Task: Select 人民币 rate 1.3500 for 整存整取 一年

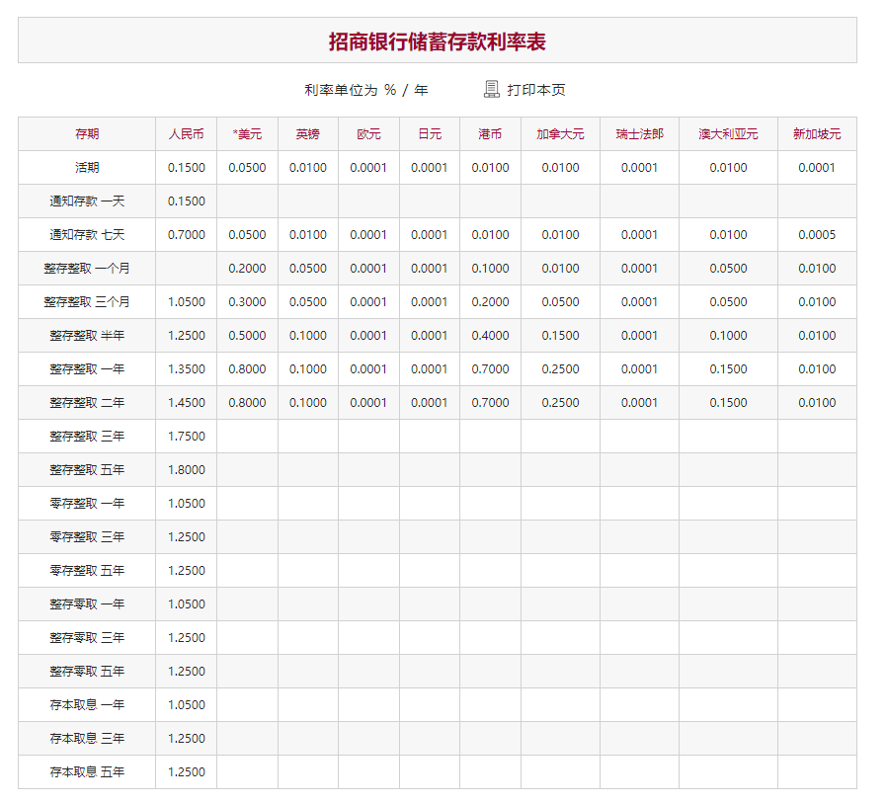Action: [186, 368]
